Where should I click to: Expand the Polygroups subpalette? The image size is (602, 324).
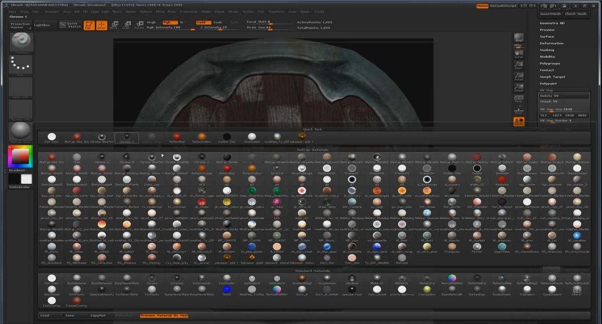(x=550, y=63)
